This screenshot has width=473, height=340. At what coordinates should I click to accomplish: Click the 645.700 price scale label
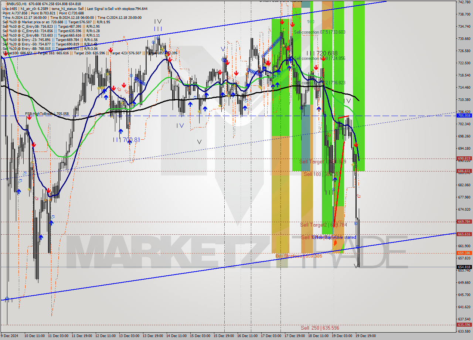tap(464, 295)
